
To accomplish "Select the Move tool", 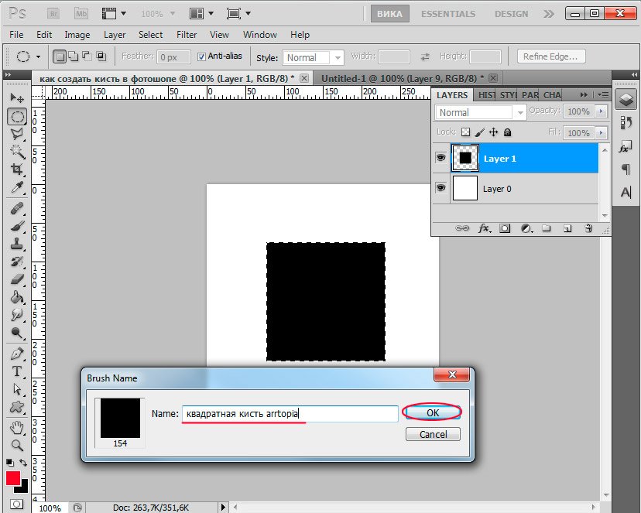I will pos(17,98).
